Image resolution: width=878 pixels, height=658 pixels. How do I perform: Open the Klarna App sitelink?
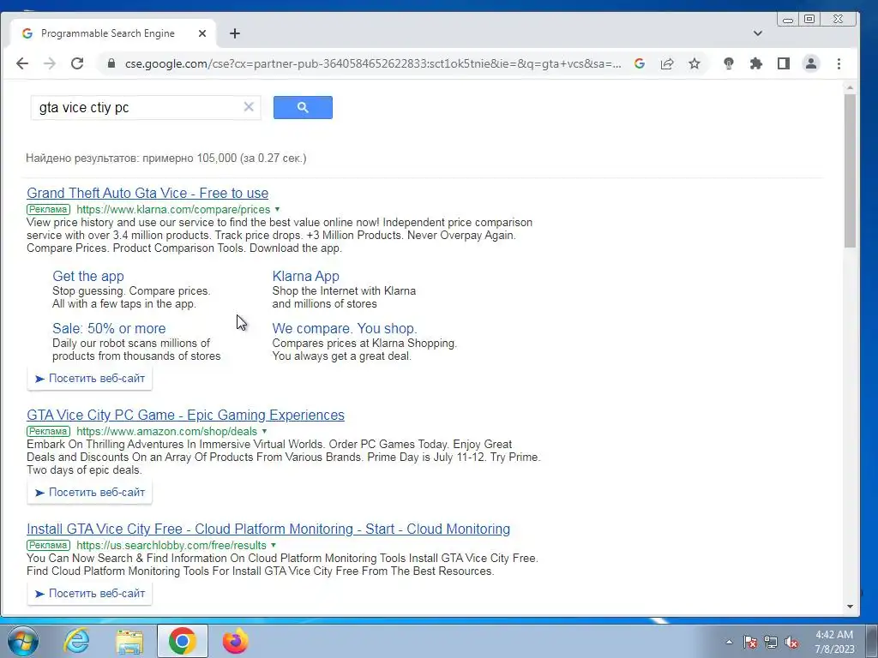306,276
